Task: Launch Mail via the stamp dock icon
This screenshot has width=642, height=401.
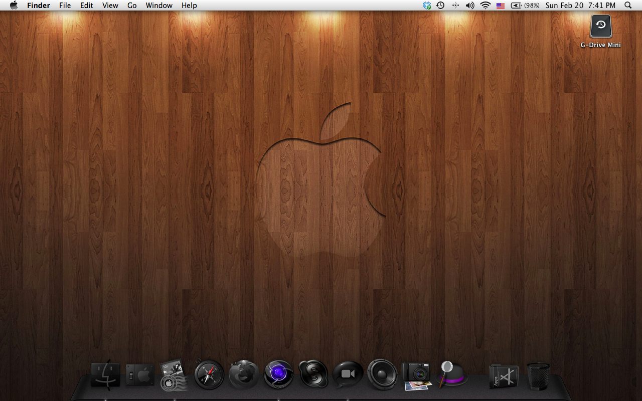Action: [x=174, y=375]
